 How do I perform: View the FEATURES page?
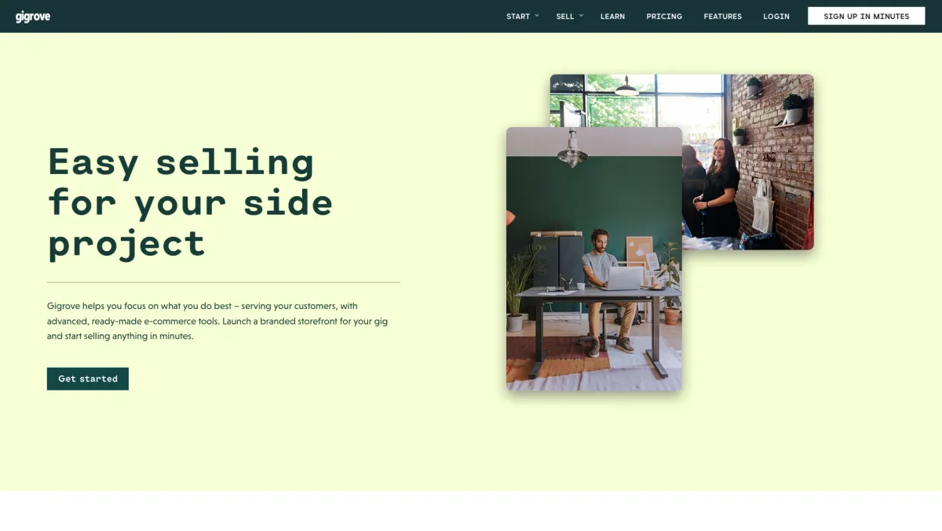point(722,16)
